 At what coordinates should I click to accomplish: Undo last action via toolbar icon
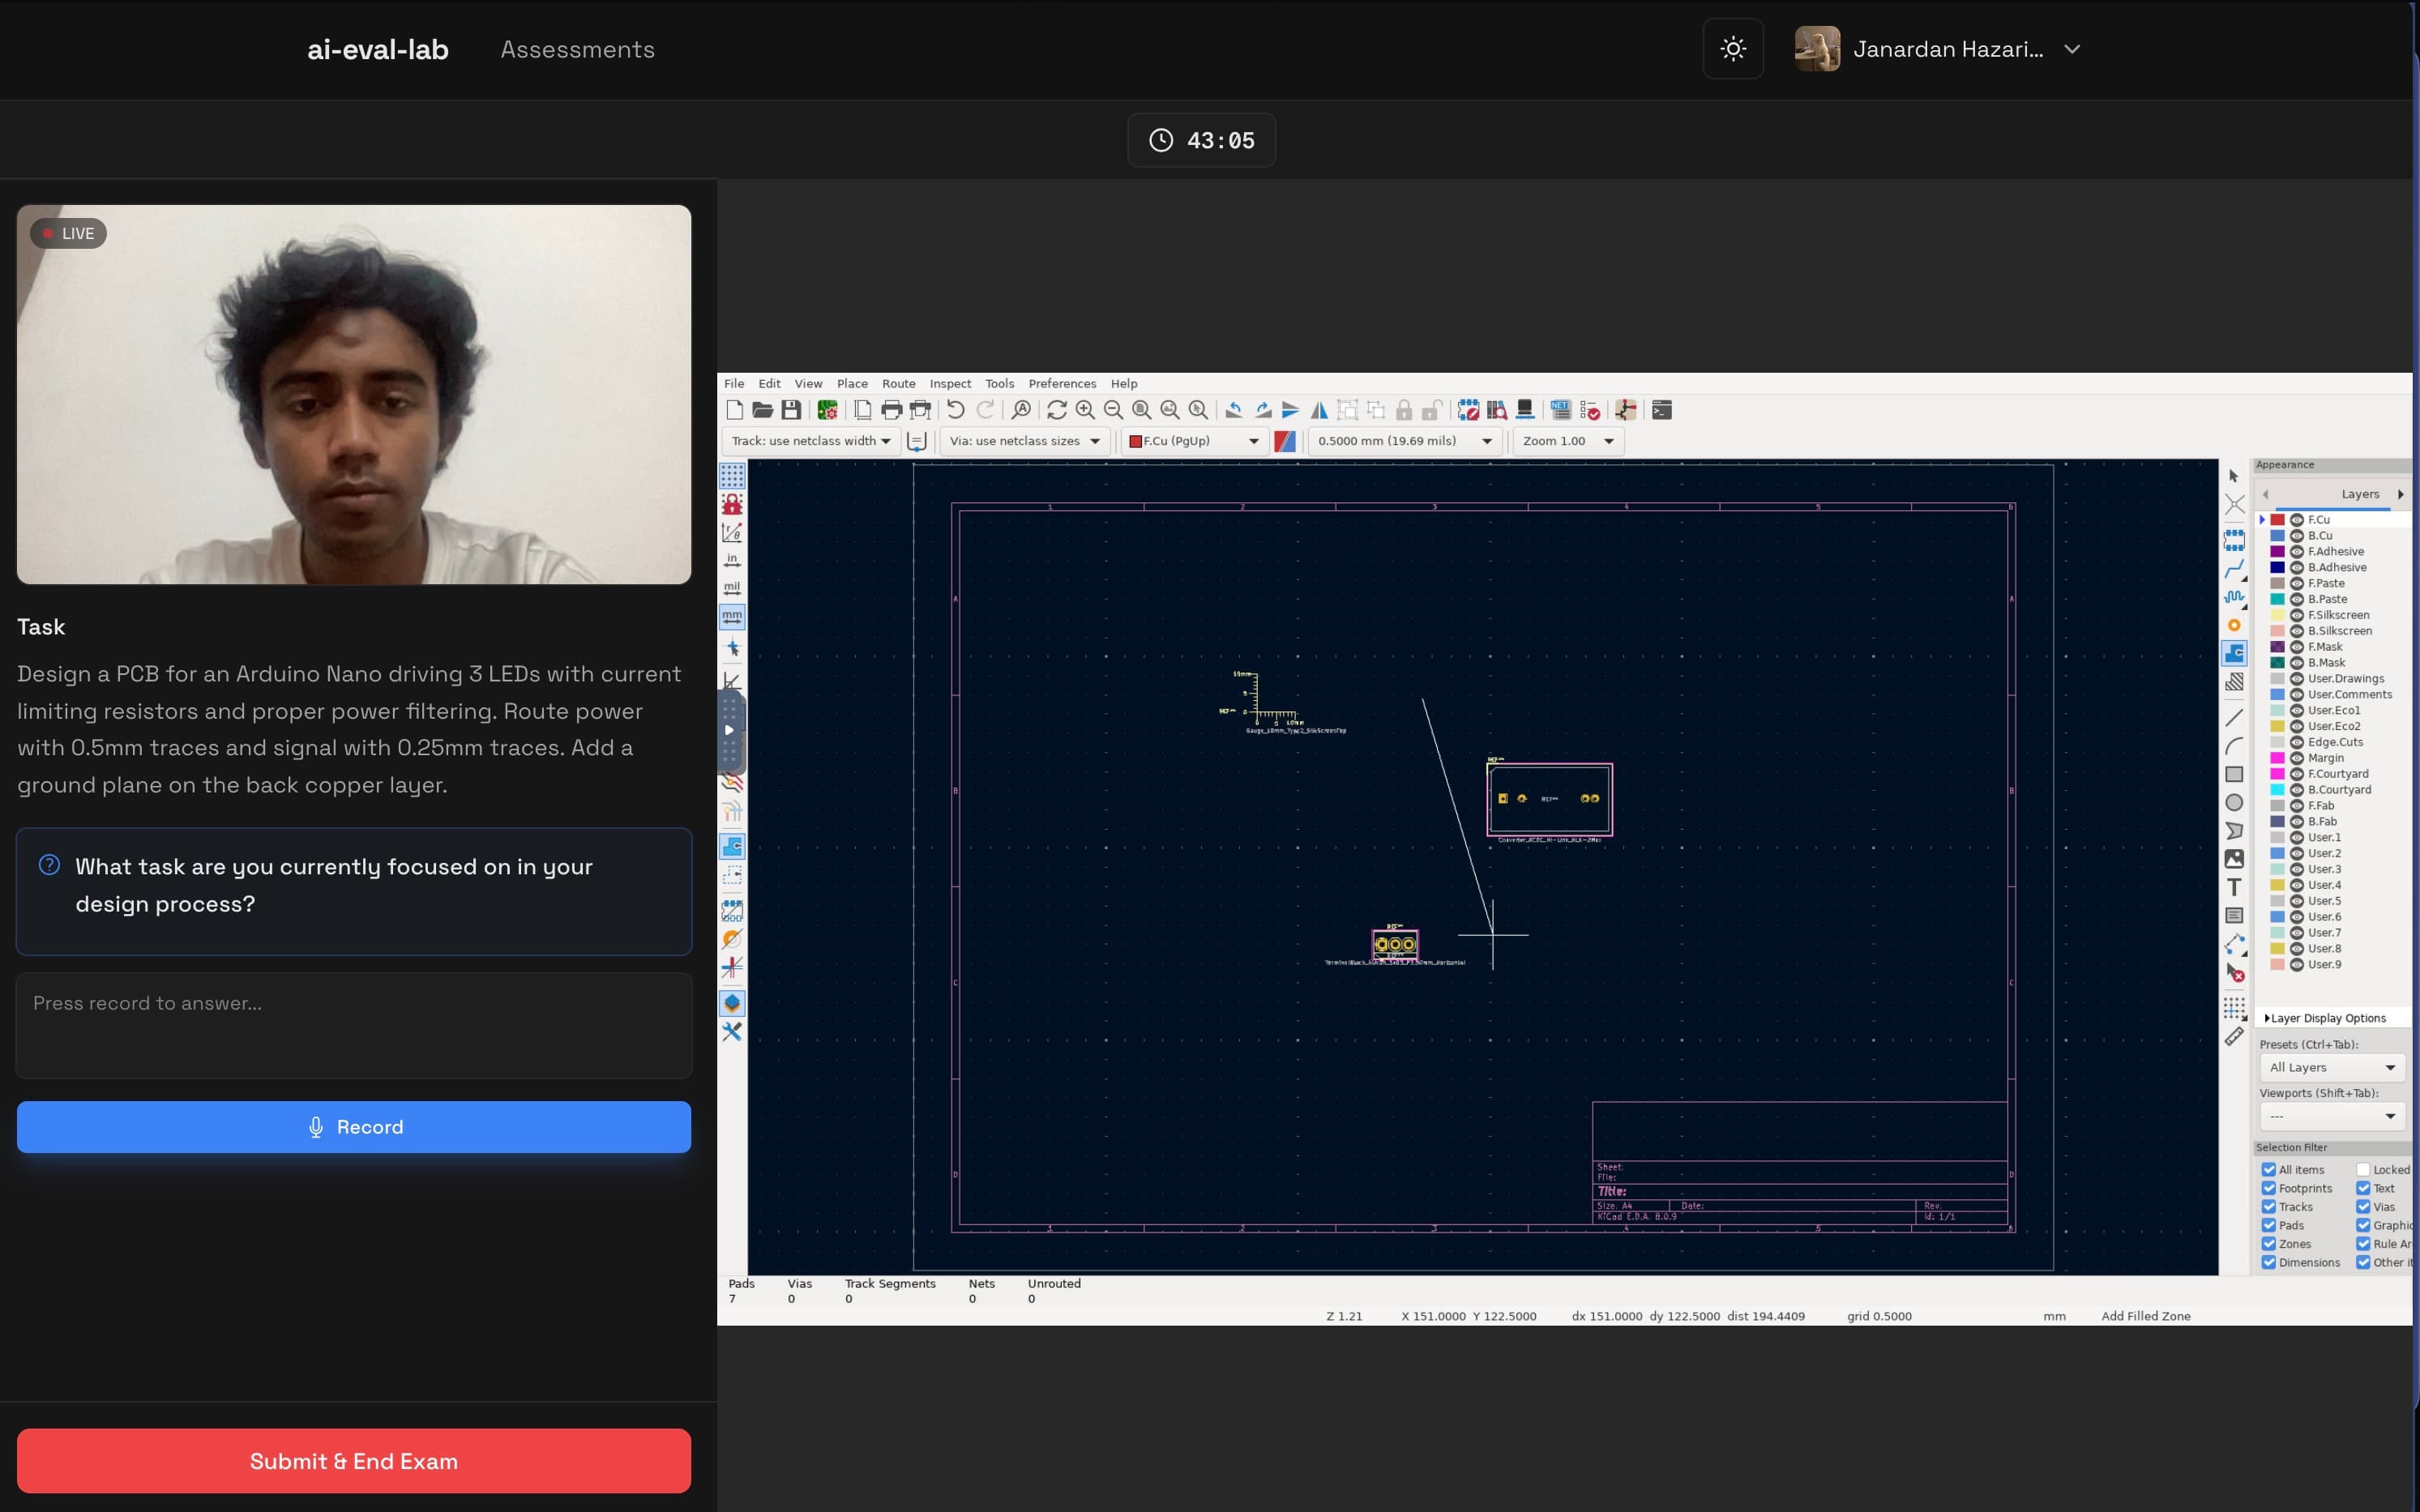coord(956,410)
